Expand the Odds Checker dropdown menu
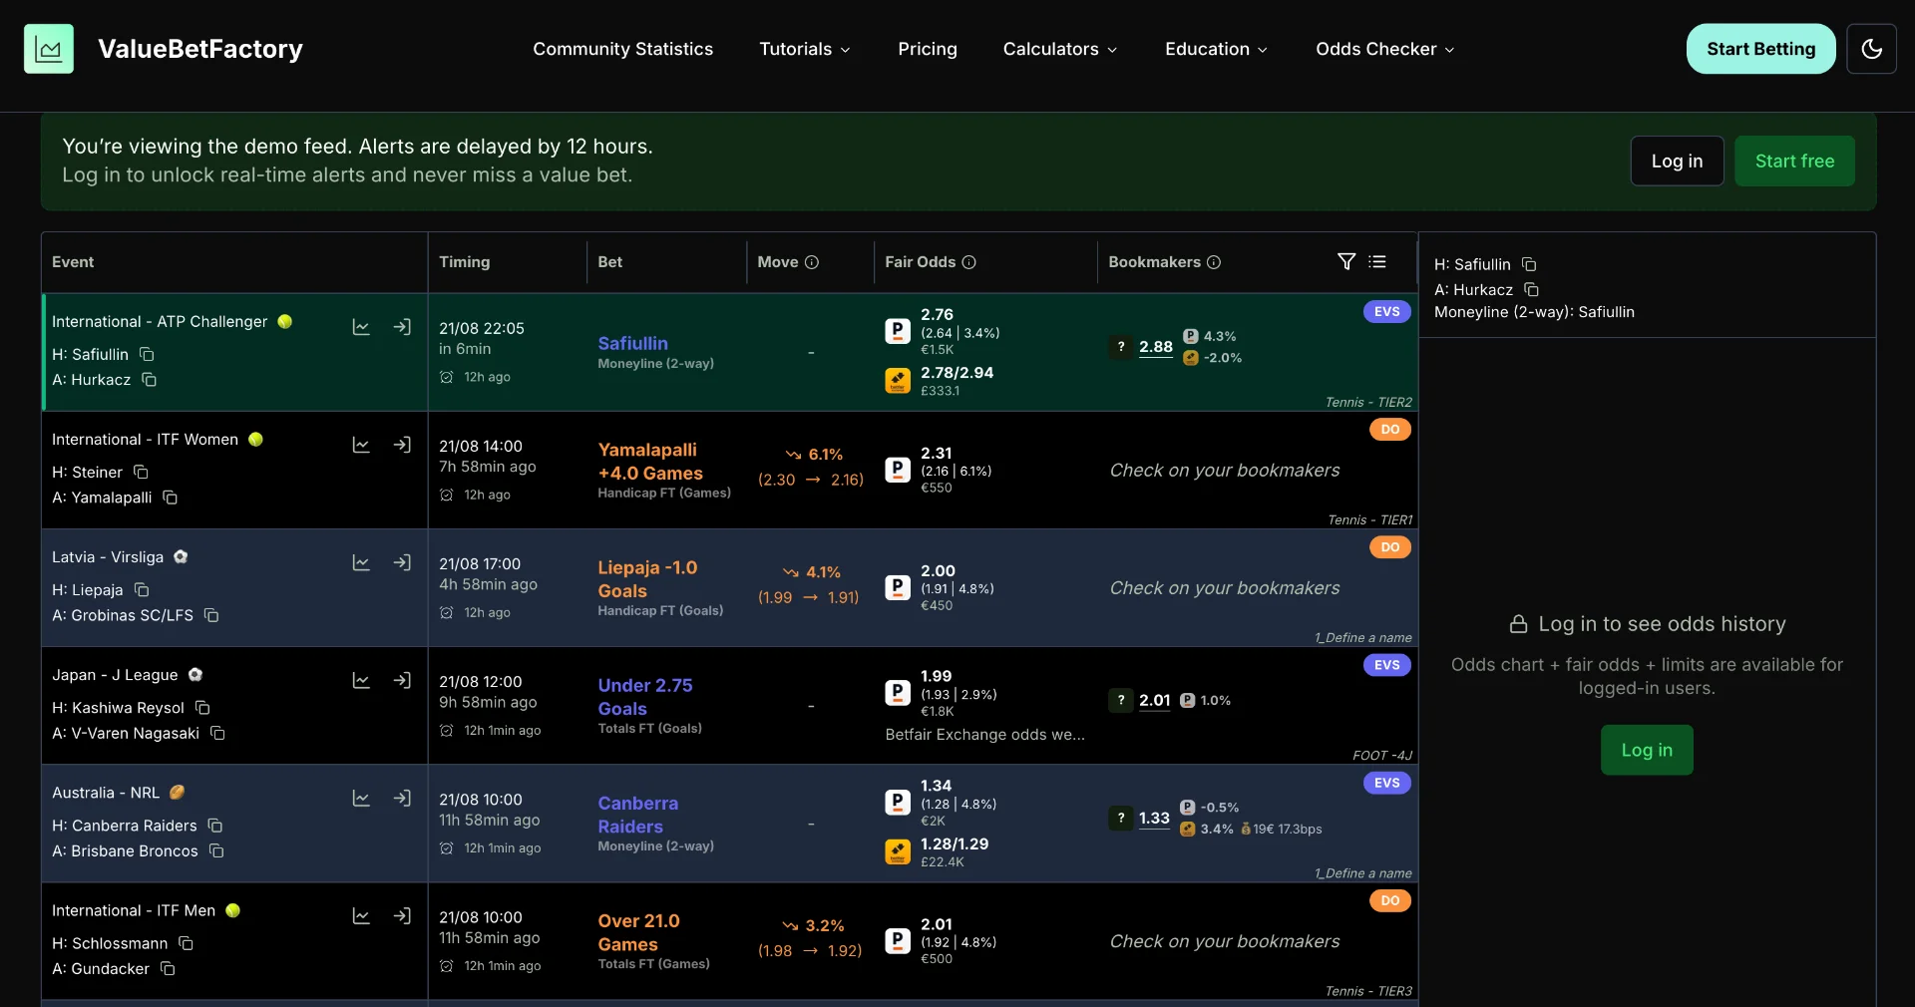Viewport: 1915px width, 1007px height. tap(1384, 49)
